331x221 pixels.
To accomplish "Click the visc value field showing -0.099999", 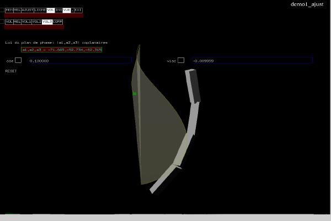I will (x=252, y=60).
